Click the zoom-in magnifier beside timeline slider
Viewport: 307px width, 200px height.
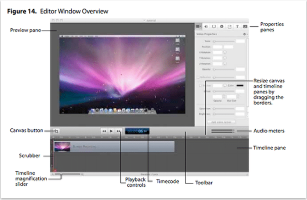[82, 174]
